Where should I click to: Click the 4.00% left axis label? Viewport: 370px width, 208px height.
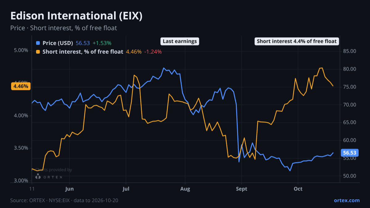(x=21, y=116)
